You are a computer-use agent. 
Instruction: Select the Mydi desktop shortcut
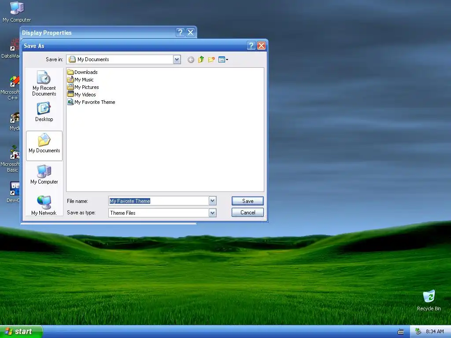point(15,121)
